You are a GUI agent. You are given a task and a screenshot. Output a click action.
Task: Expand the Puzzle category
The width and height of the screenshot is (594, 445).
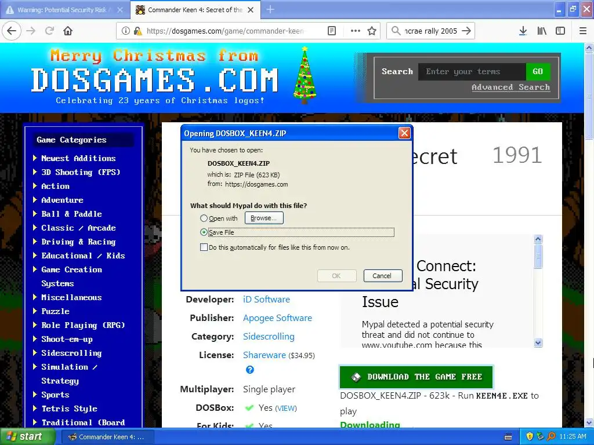35,311
